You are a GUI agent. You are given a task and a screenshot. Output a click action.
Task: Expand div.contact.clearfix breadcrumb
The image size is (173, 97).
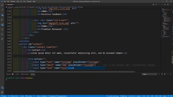[66, 7]
